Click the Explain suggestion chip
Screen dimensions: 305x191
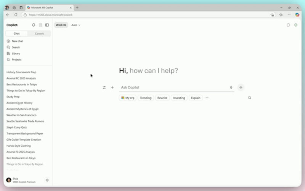tap(196, 98)
